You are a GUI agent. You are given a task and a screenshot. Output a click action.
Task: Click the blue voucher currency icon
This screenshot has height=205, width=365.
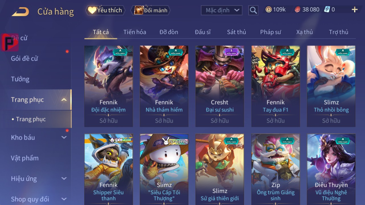[x=327, y=9]
